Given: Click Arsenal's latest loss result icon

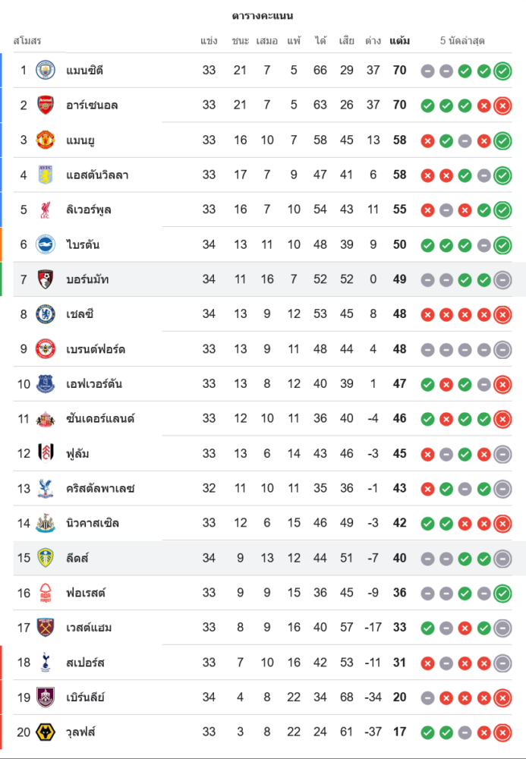Looking at the screenshot, I should tap(502, 106).
